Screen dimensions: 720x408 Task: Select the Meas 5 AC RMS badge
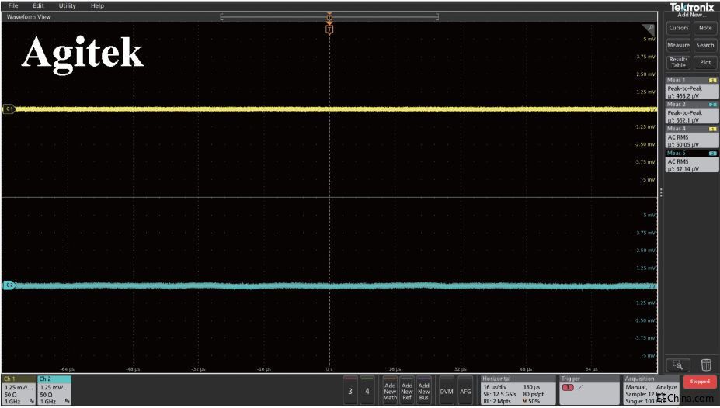point(692,161)
